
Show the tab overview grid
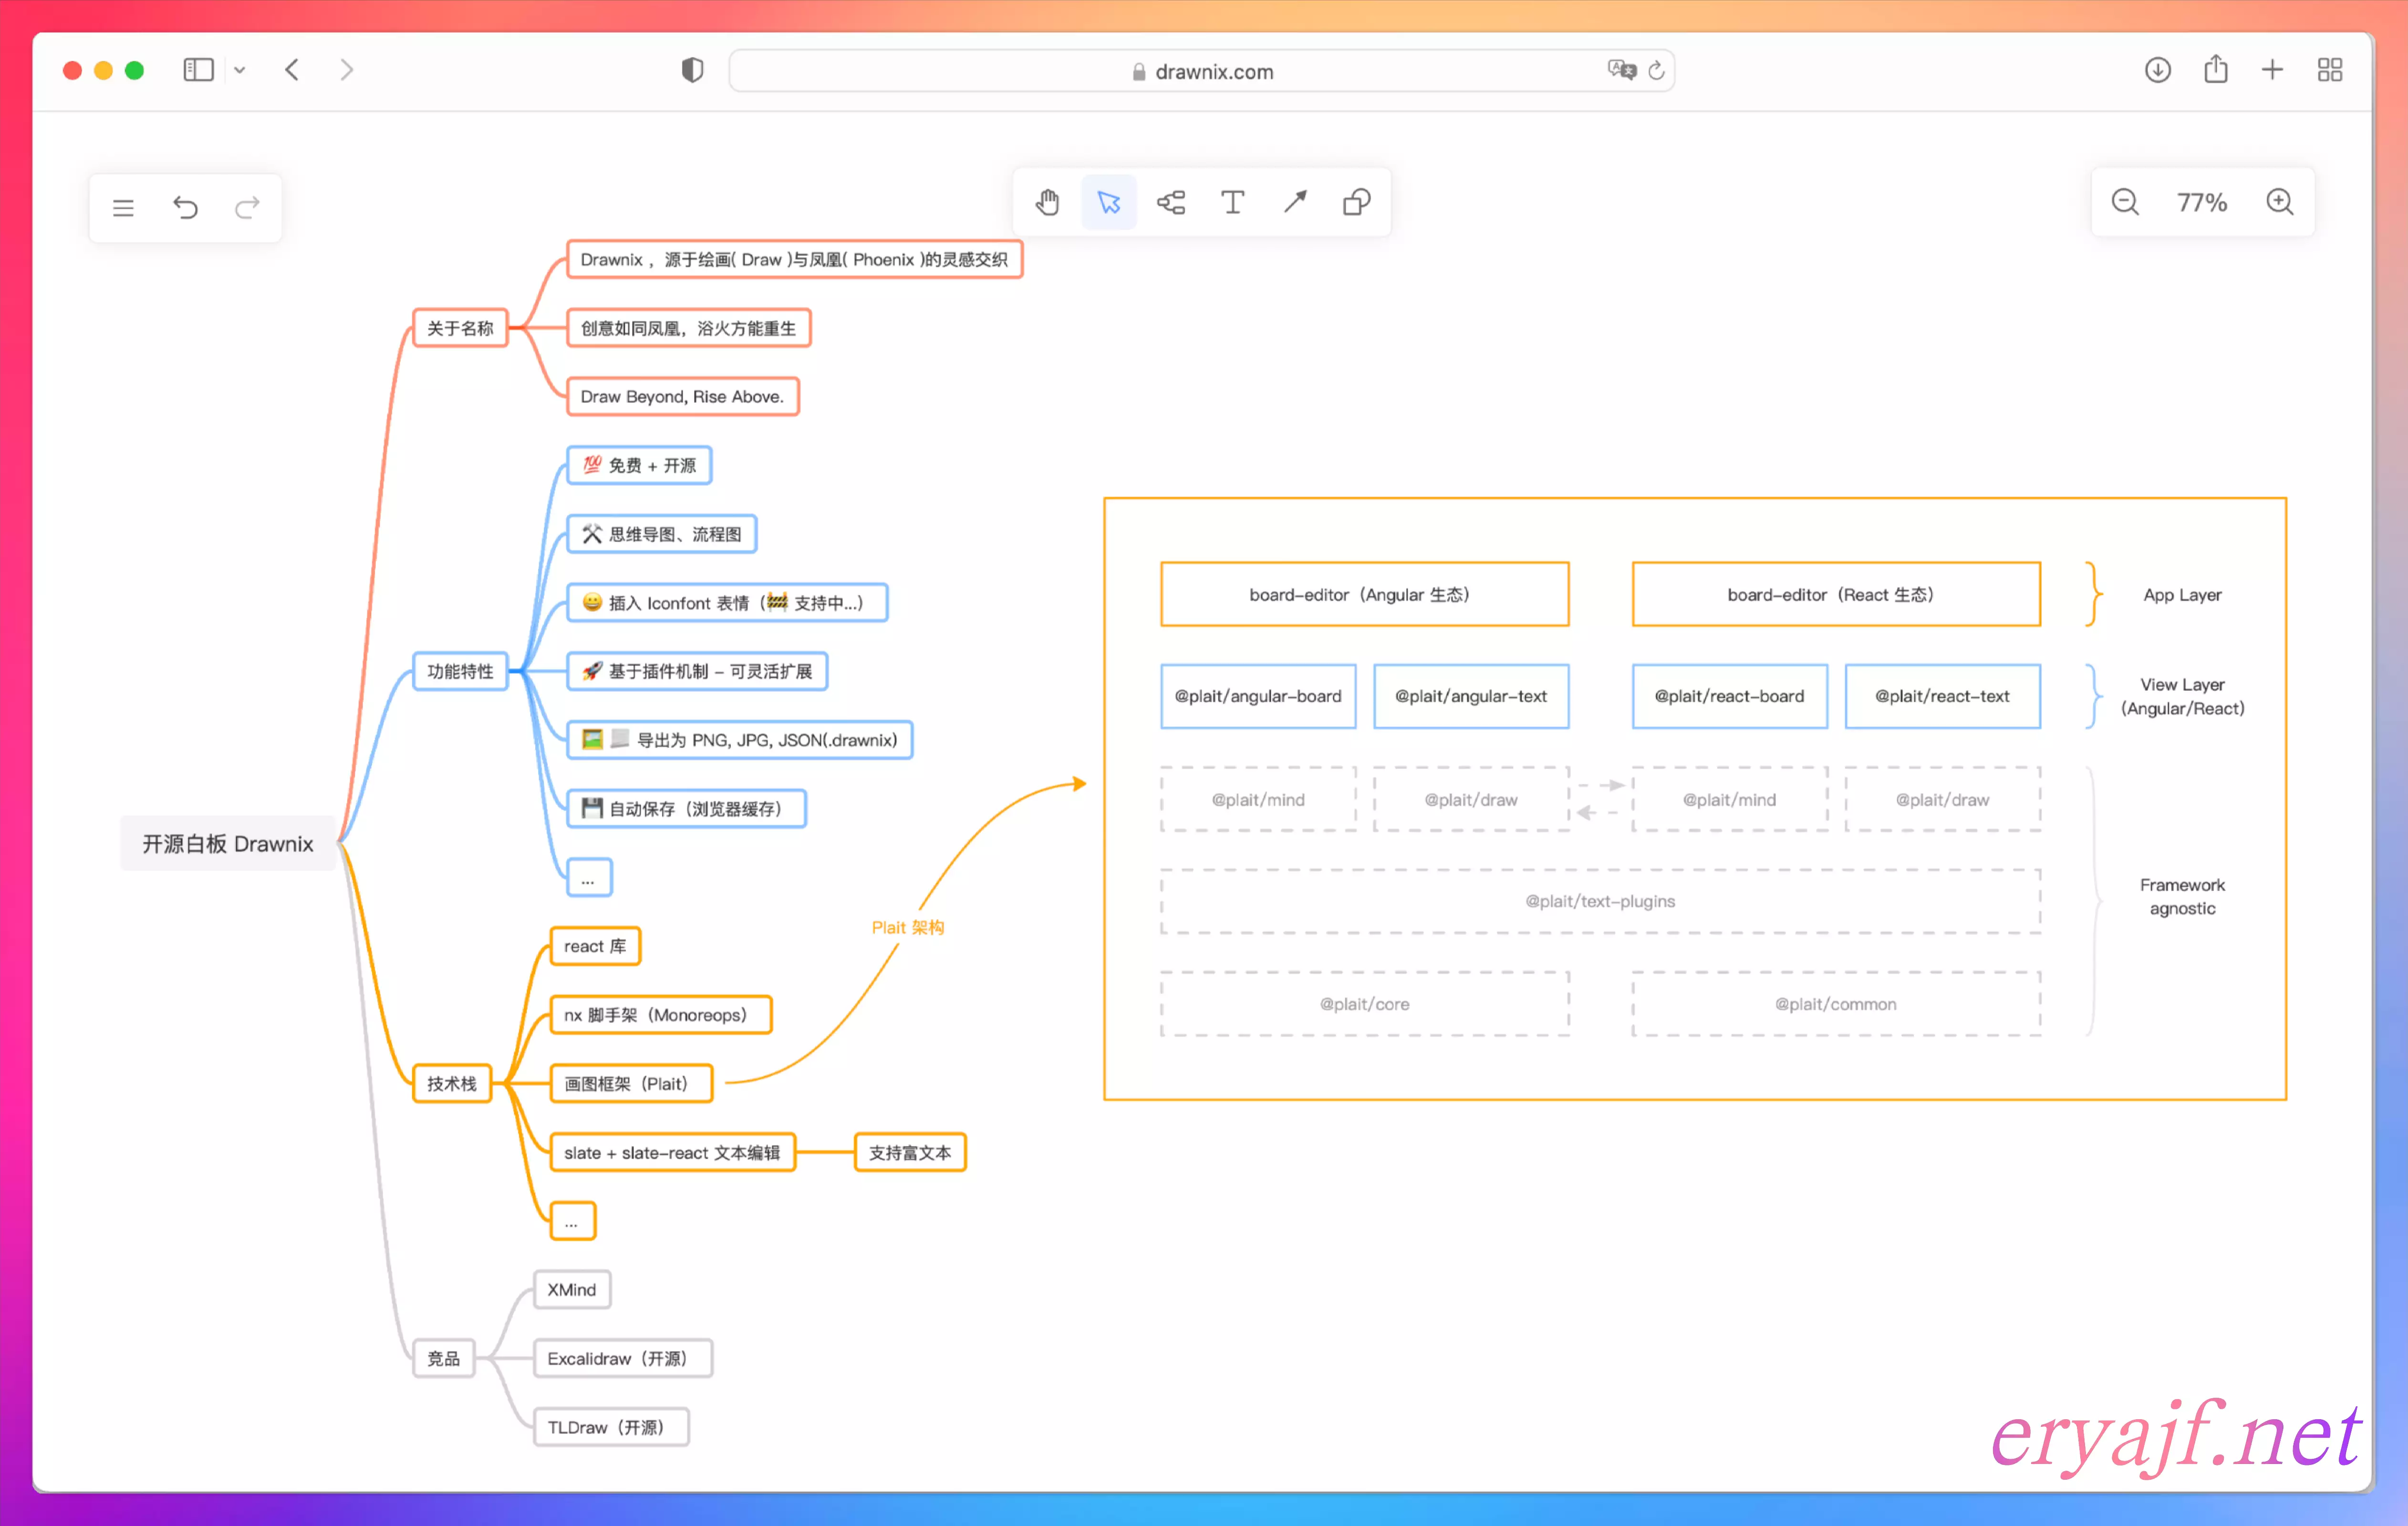point(2330,70)
